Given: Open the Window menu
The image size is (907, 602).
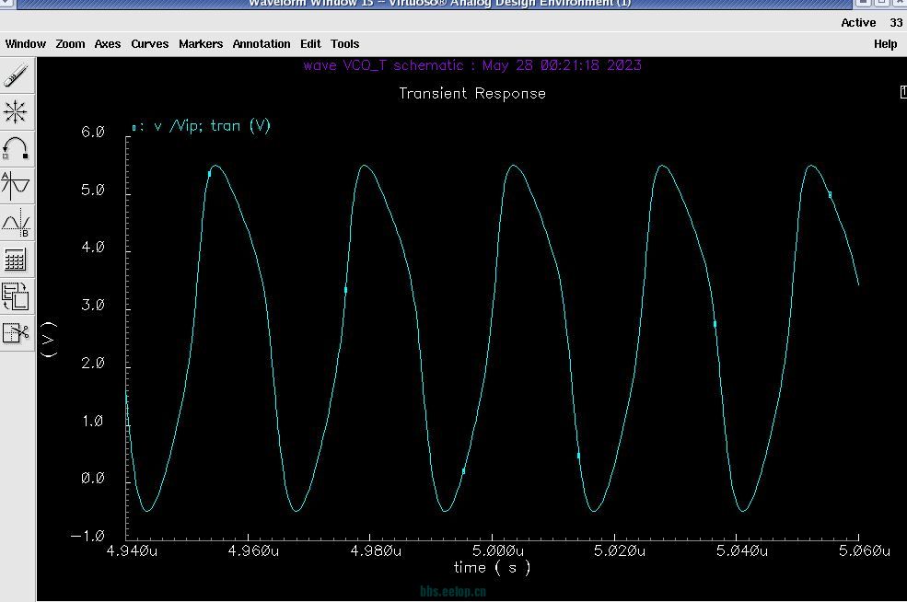Looking at the screenshot, I should (x=26, y=44).
